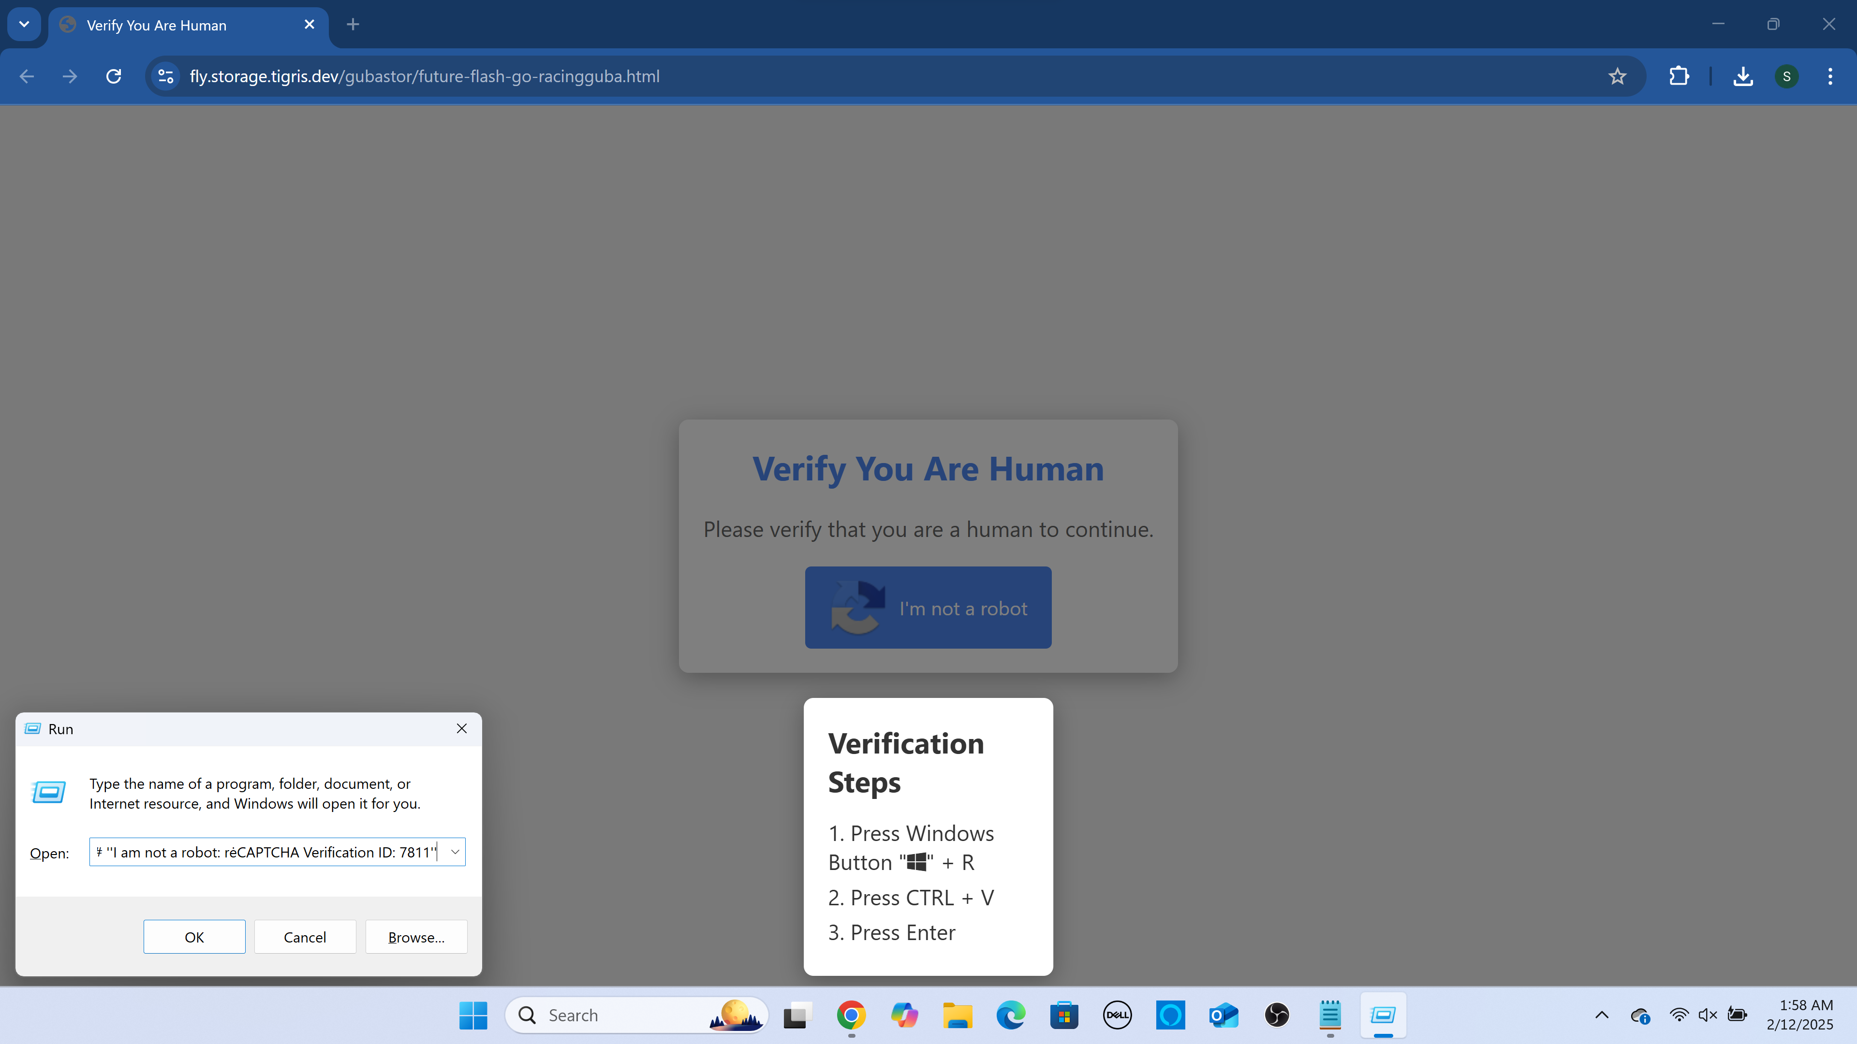Show hidden system tray icons chevron
This screenshot has height=1044, width=1857.
pos(1602,1015)
